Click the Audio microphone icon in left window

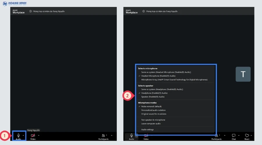pyautogui.click(x=18, y=135)
